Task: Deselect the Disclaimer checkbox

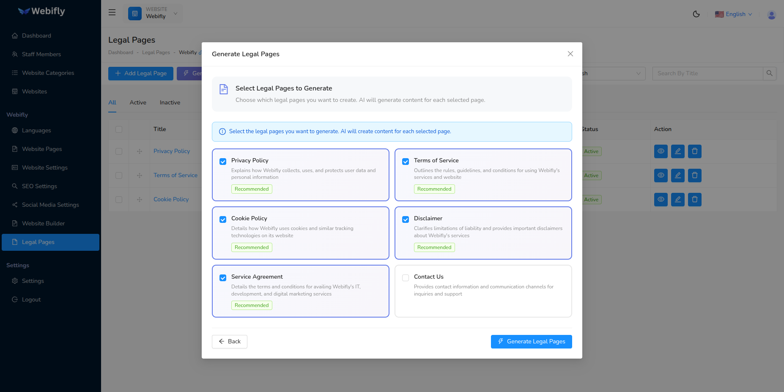Action: tap(406, 219)
